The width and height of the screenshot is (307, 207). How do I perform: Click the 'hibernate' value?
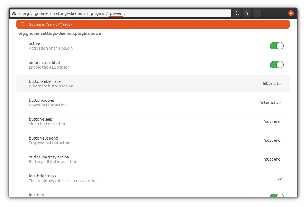click(x=272, y=84)
